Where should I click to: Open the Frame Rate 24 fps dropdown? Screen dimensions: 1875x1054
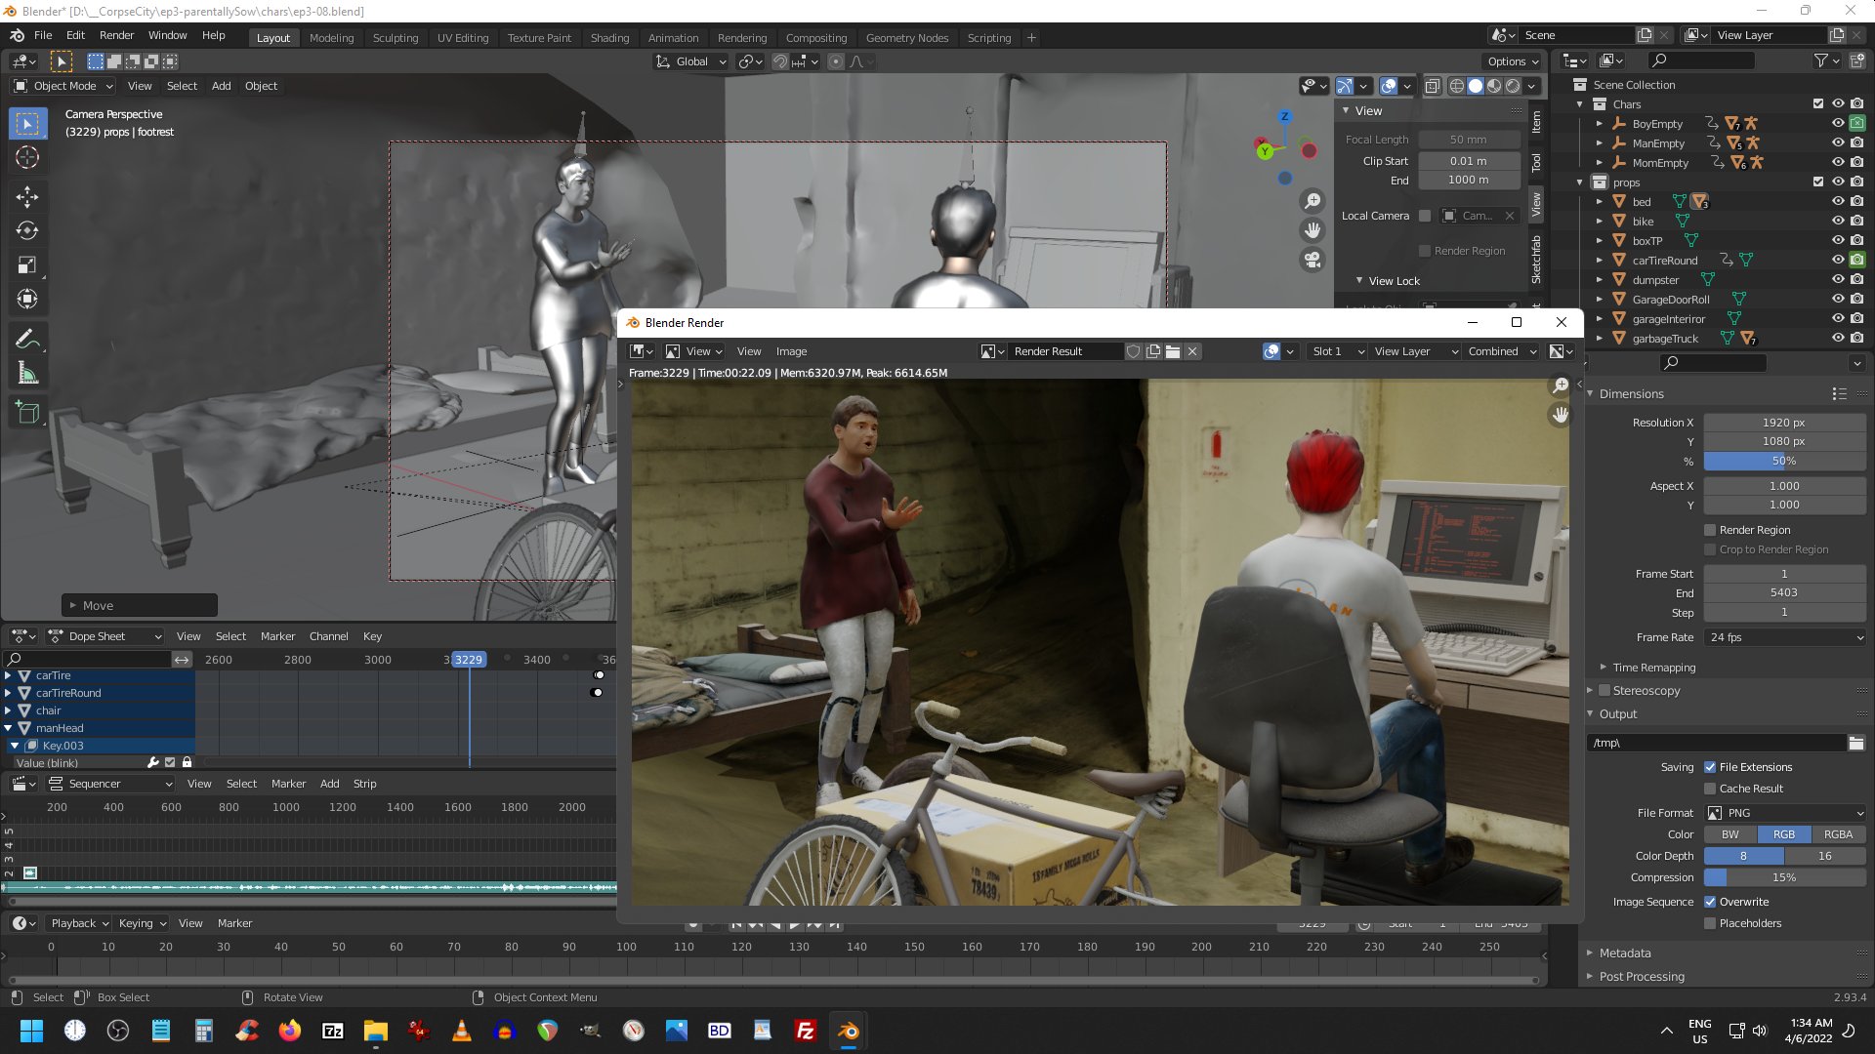tap(1785, 637)
